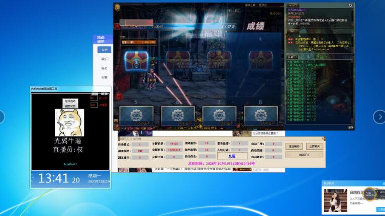Flip gold card number 7
The image size is (385, 216).
point(219,116)
